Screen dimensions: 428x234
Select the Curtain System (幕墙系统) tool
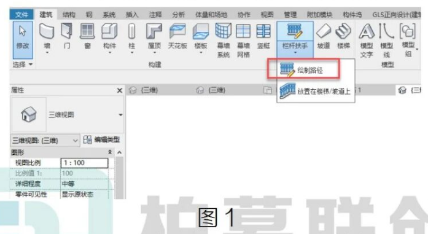(x=224, y=40)
